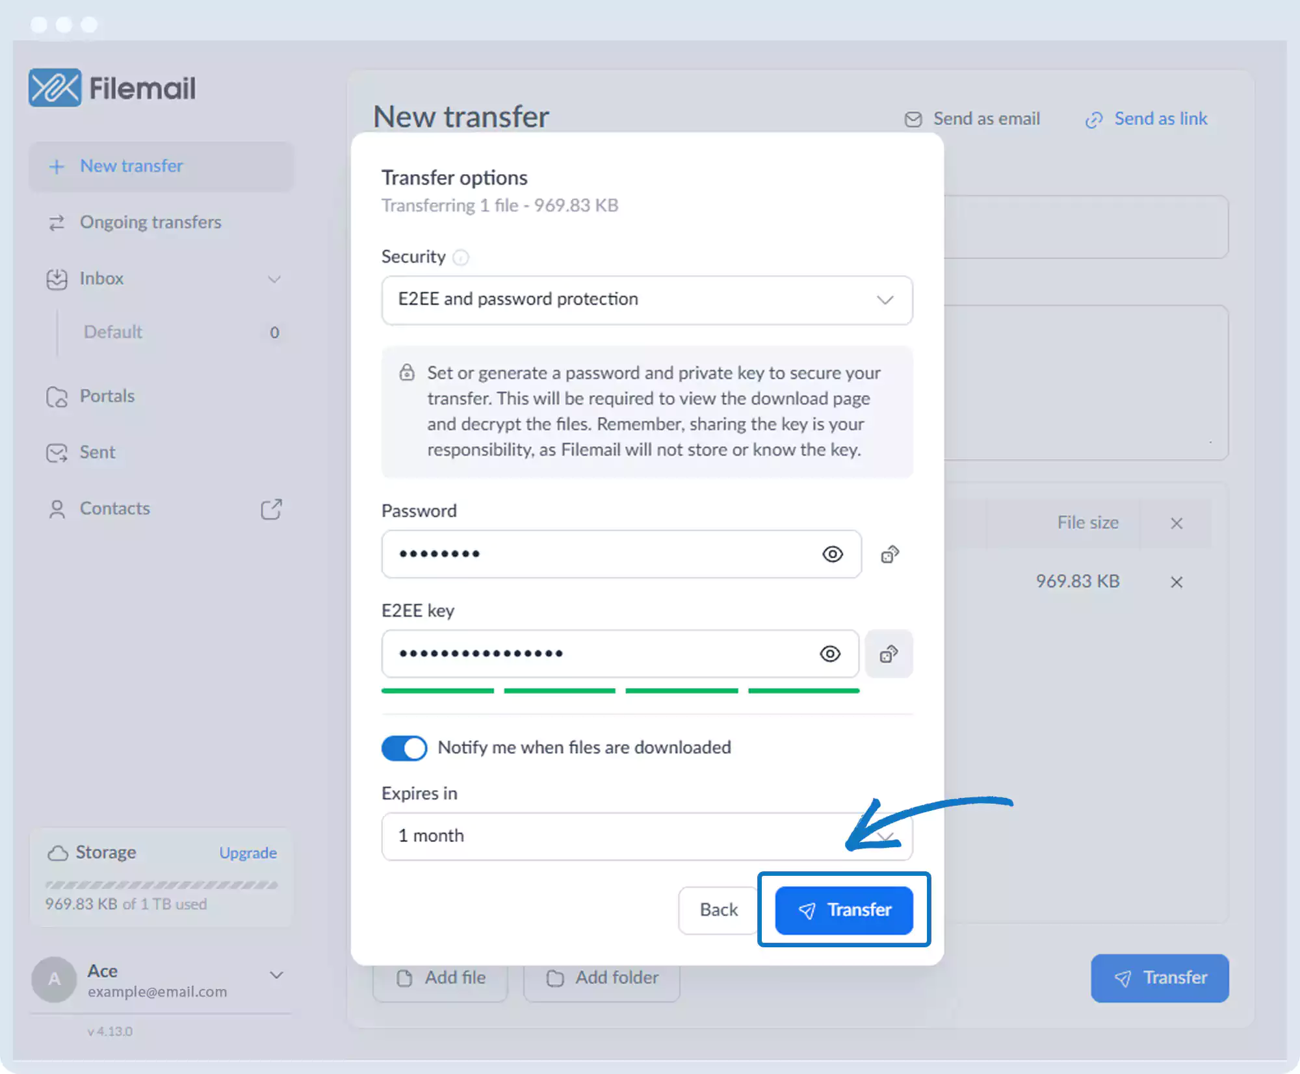Generate random E2EE key with dice icon
The height and width of the screenshot is (1074, 1300).
coord(889,654)
